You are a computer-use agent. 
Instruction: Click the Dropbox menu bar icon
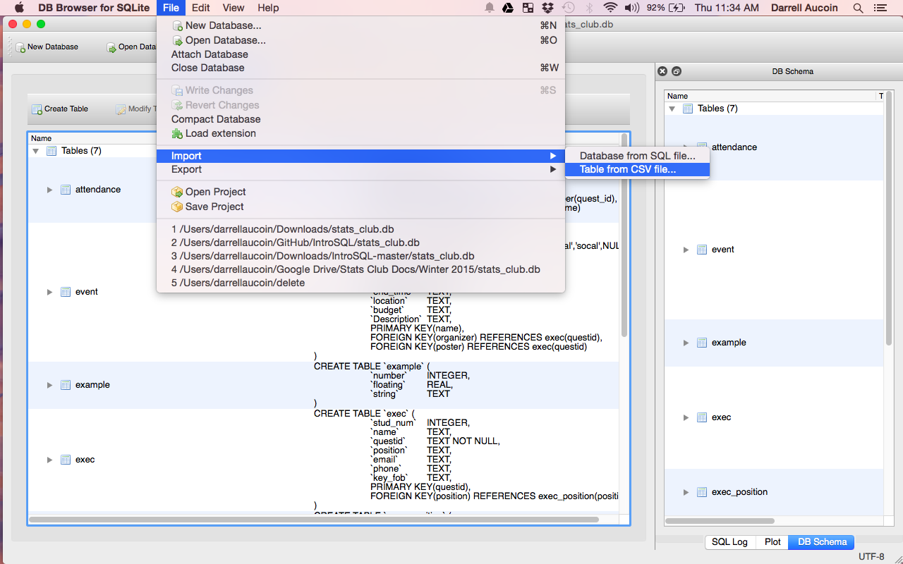pyautogui.click(x=547, y=8)
